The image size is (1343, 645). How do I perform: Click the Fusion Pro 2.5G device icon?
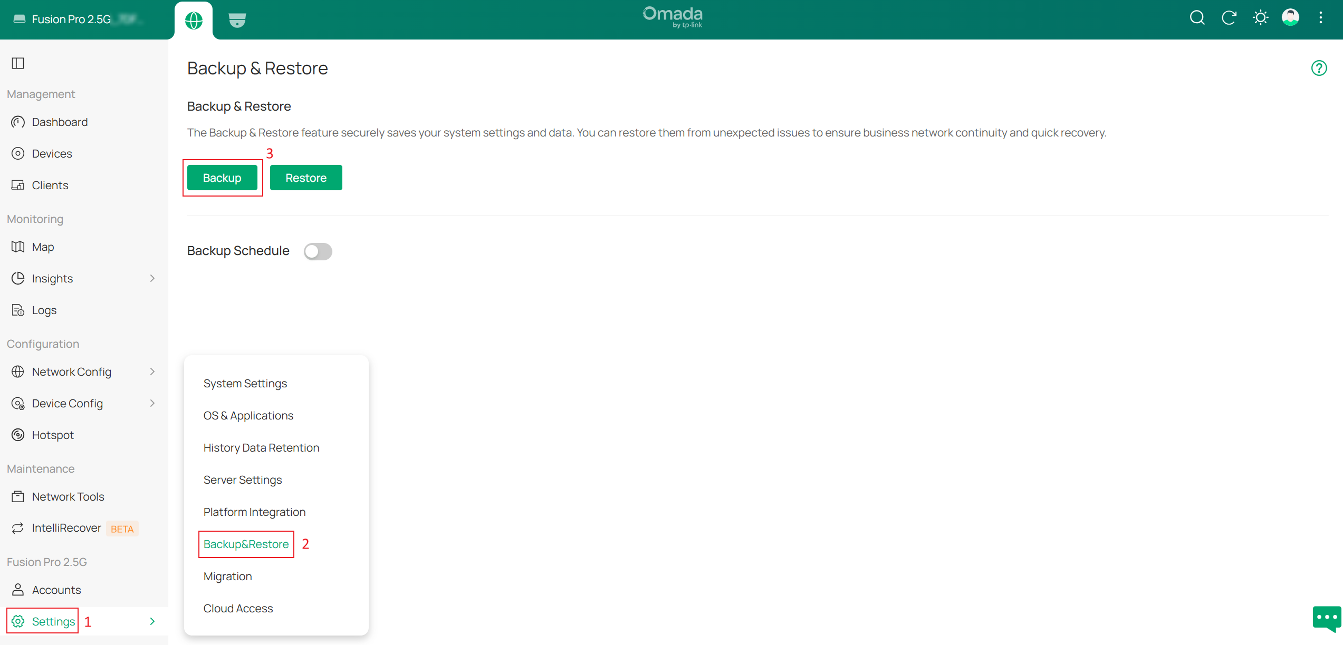[19, 19]
